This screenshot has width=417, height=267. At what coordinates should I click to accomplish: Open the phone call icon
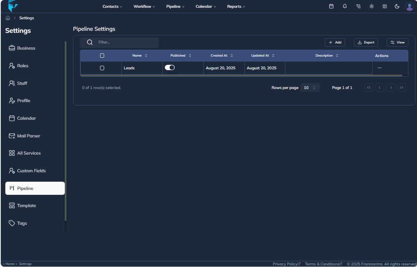[x=358, y=6]
